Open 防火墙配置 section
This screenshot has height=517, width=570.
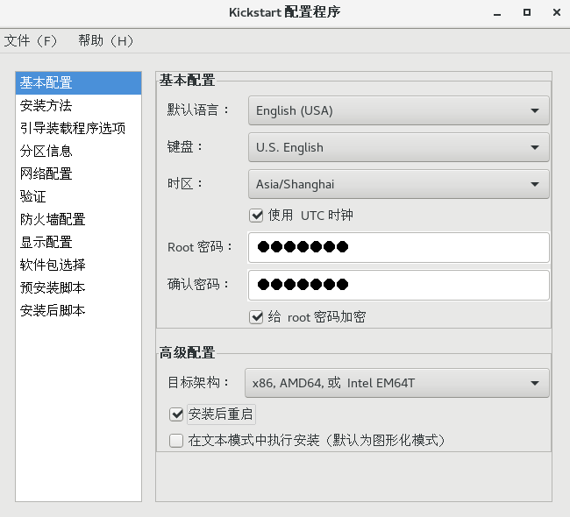(79, 219)
